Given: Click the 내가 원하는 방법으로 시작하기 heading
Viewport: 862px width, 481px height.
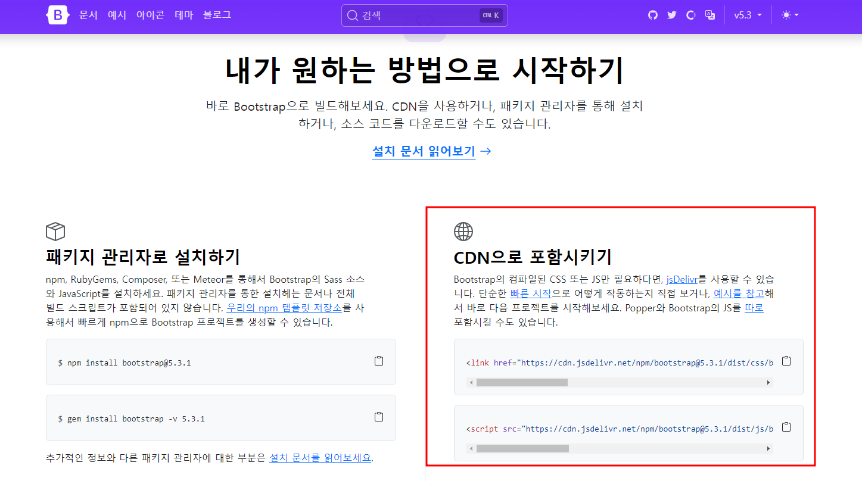Looking at the screenshot, I should (425, 70).
